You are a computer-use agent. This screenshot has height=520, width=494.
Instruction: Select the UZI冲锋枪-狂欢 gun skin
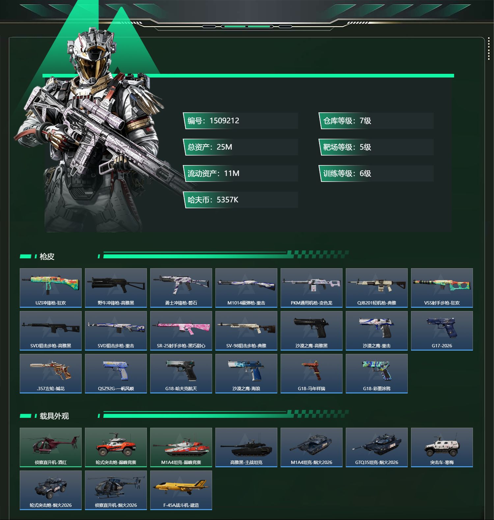point(51,288)
